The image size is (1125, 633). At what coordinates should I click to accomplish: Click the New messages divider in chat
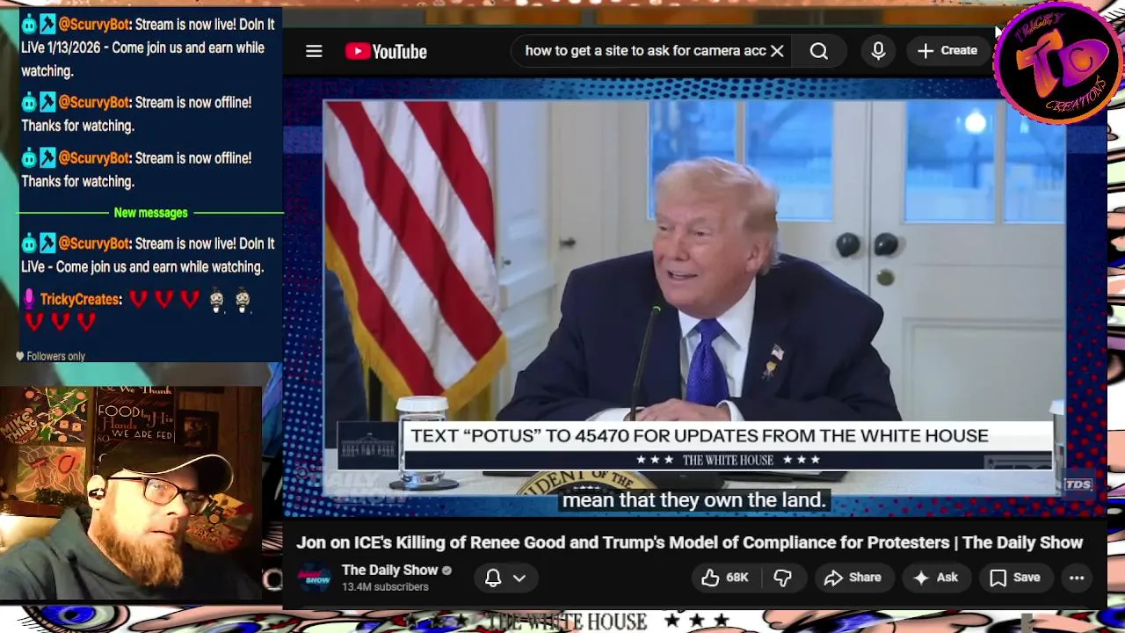[150, 213]
